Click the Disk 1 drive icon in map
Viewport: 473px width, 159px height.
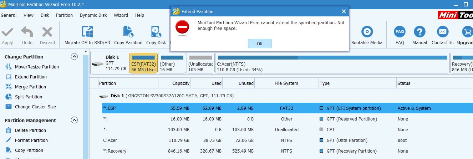(x=97, y=64)
